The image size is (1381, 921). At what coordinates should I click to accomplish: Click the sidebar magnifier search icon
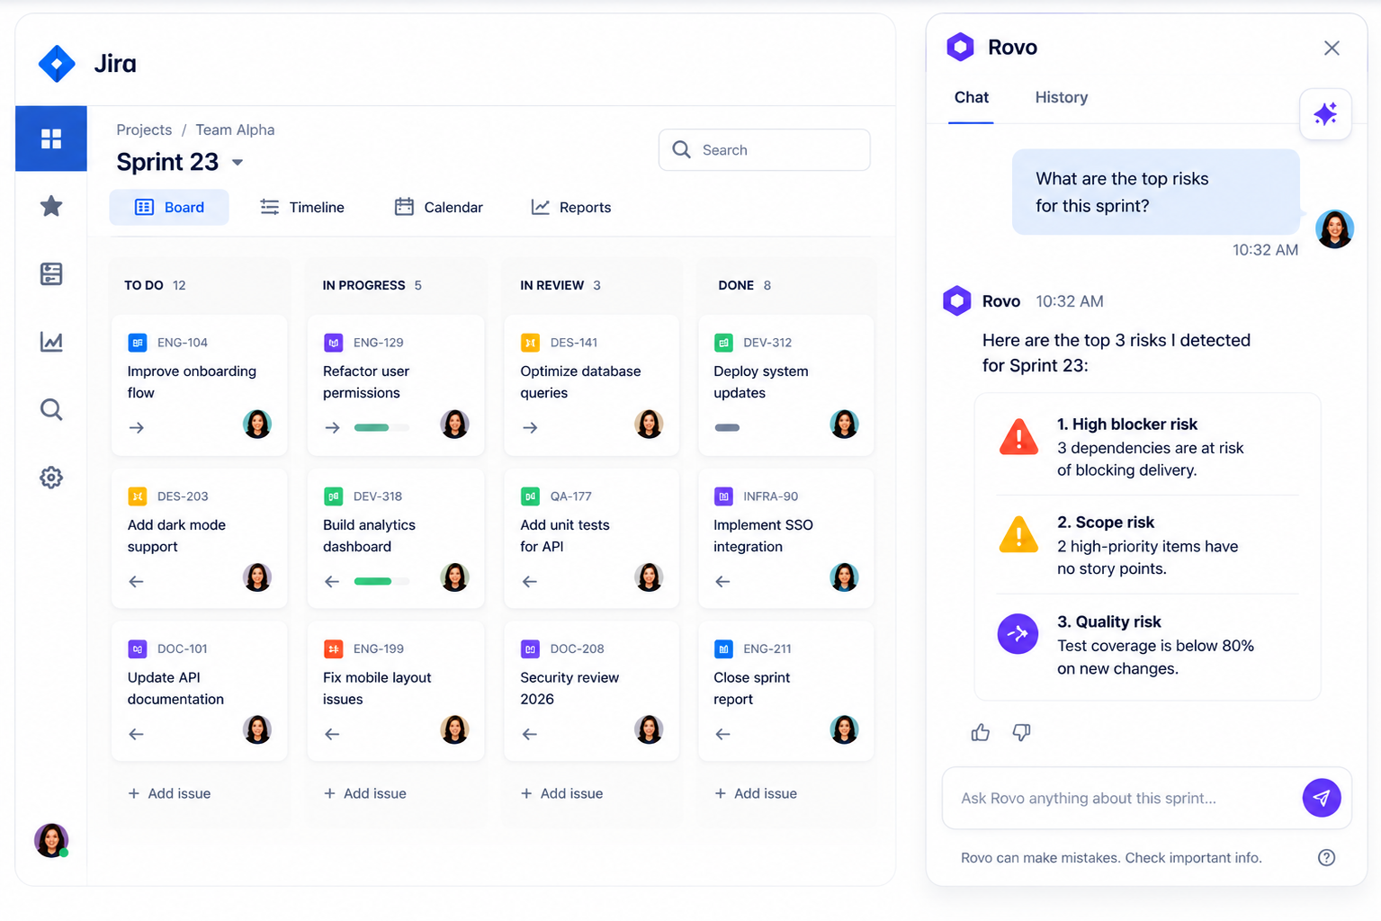point(51,409)
